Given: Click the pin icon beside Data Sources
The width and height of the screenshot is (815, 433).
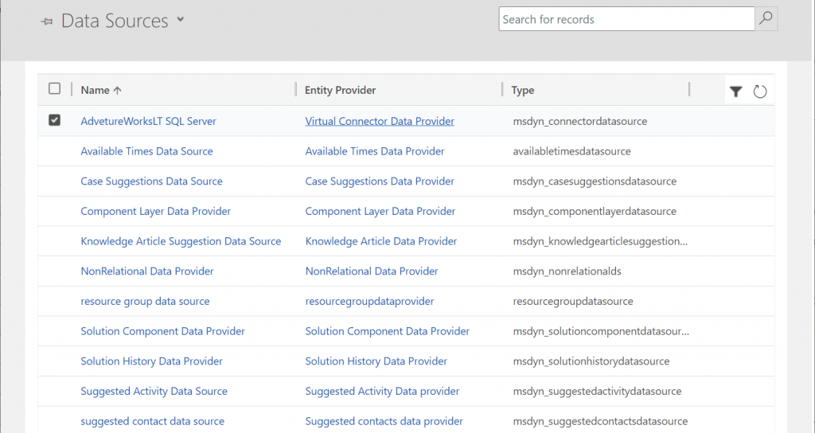Looking at the screenshot, I should pyautogui.click(x=47, y=21).
